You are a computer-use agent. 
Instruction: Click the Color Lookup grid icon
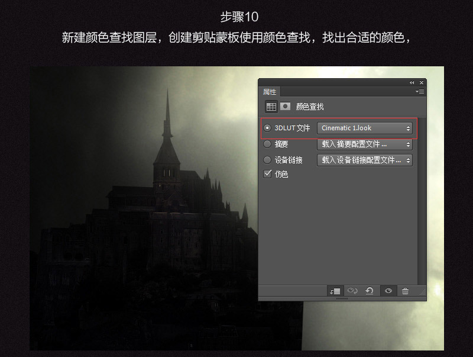(271, 107)
